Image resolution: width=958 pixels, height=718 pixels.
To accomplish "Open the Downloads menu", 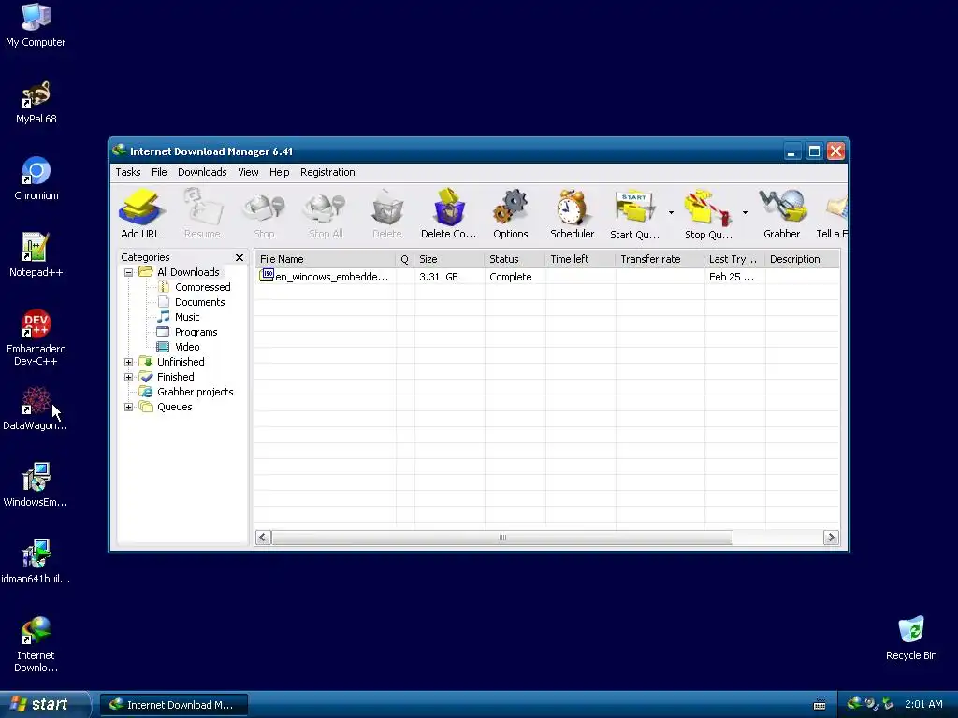I will 202,172.
